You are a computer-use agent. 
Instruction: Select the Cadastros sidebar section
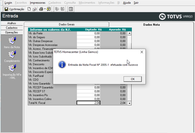point(12,28)
